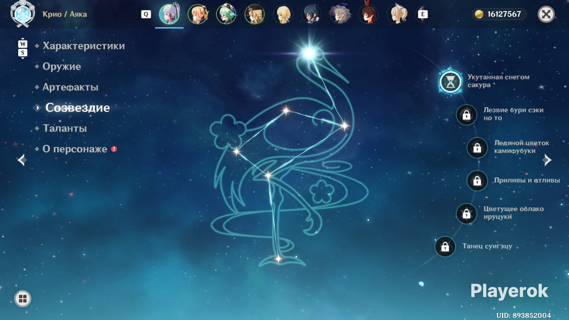
Task: Go to next character with right arrow
Action: (x=547, y=160)
